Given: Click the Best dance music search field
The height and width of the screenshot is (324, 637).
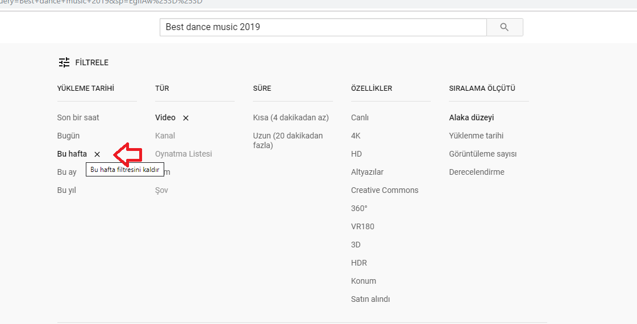Looking at the screenshot, I should pos(323,27).
